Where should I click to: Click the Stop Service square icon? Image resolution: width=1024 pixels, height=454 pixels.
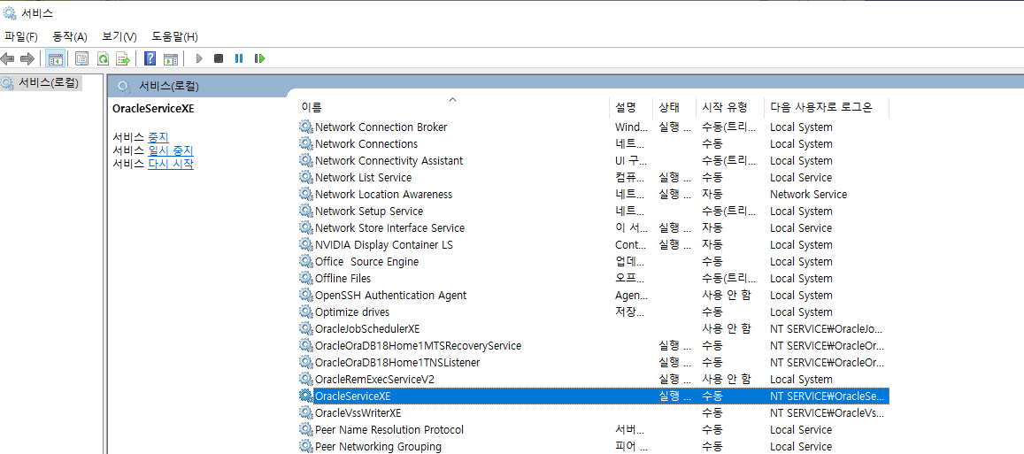click(219, 58)
